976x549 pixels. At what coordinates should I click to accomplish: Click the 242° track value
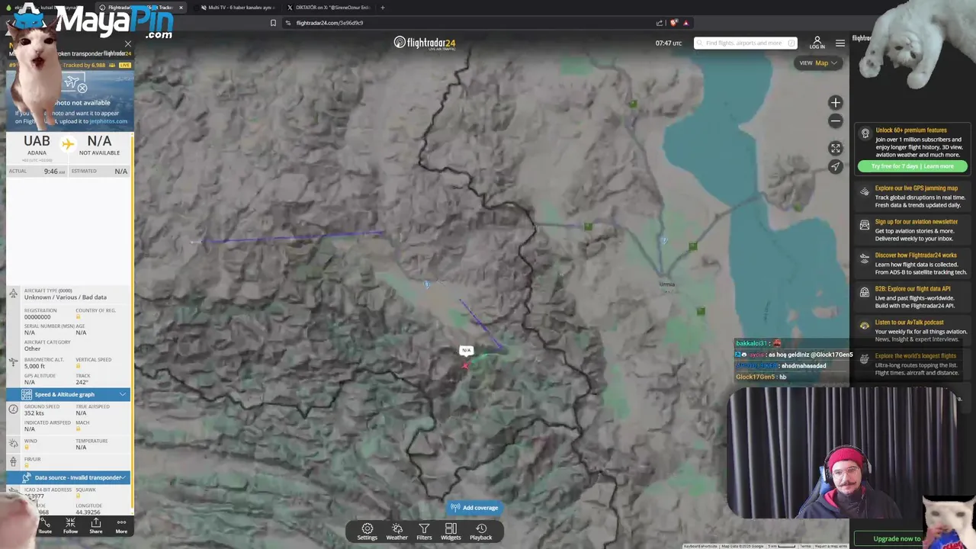82,382
